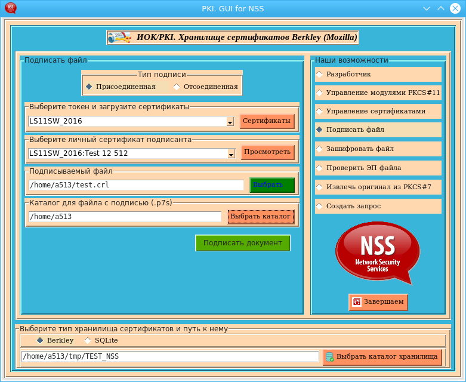Click the Просмотреть button

(267, 152)
